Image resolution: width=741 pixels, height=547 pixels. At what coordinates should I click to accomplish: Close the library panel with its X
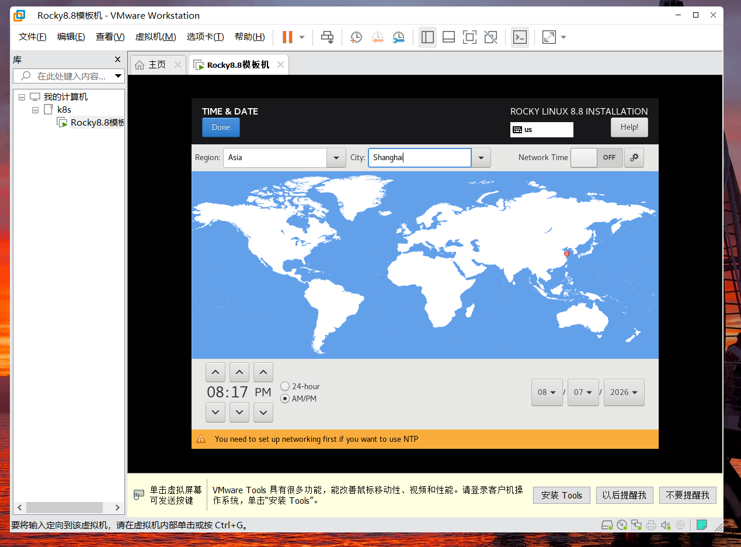(x=117, y=60)
